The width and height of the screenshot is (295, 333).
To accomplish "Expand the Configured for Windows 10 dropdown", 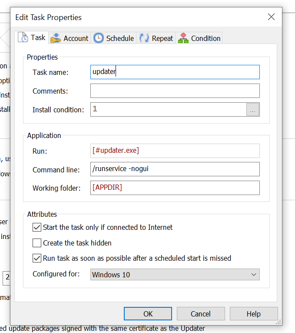I will 175,275.
